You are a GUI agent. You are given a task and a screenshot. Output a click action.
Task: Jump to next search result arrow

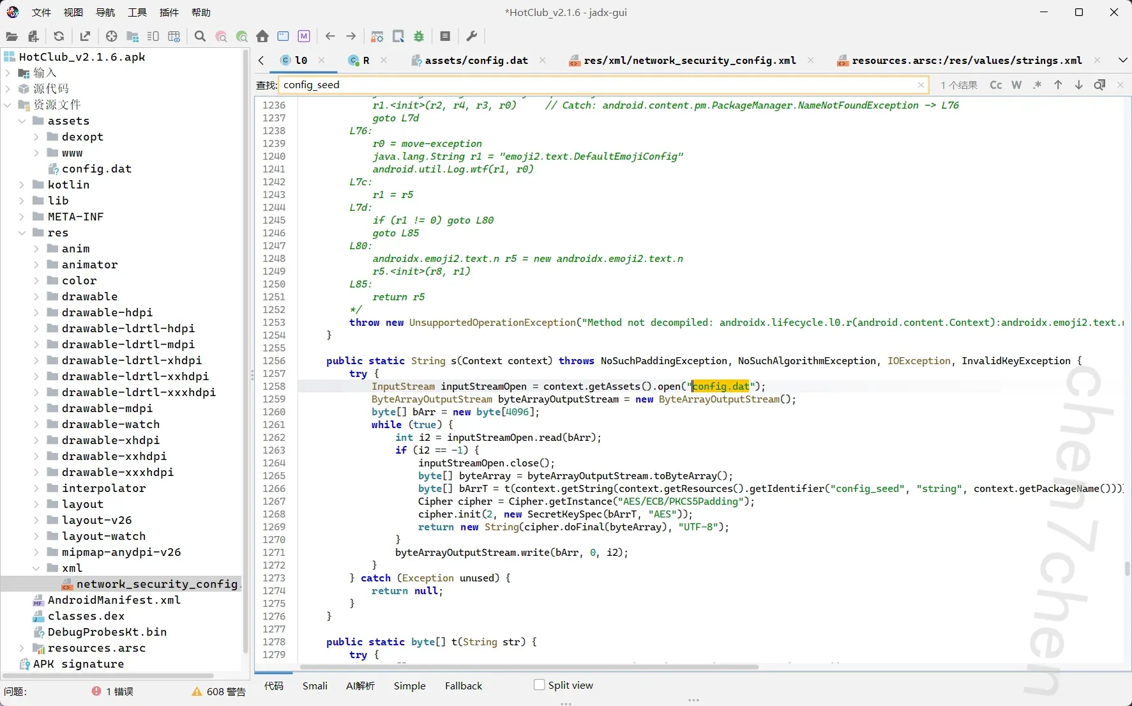pos(1078,85)
